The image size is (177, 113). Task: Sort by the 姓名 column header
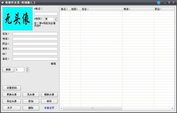pos(65,9)
